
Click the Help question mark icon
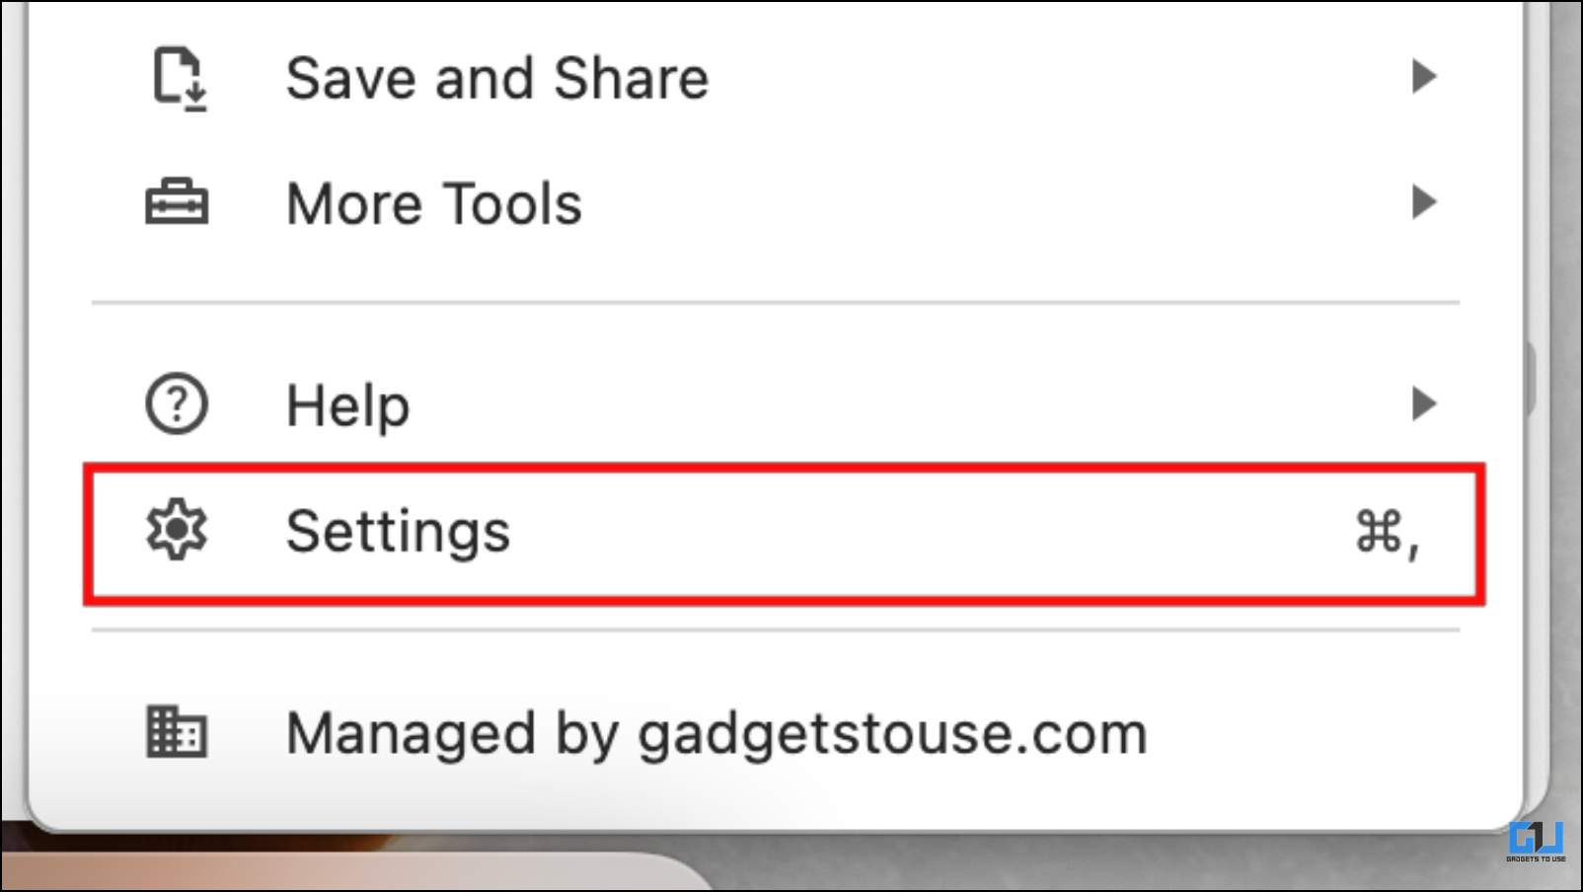coord(177,404)
